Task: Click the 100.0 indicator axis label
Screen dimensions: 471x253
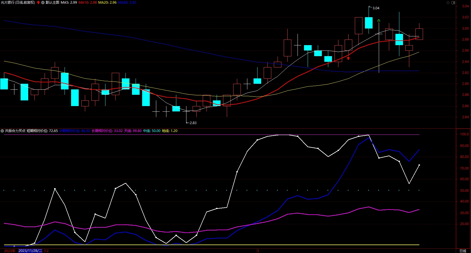Action: point(465,134)
